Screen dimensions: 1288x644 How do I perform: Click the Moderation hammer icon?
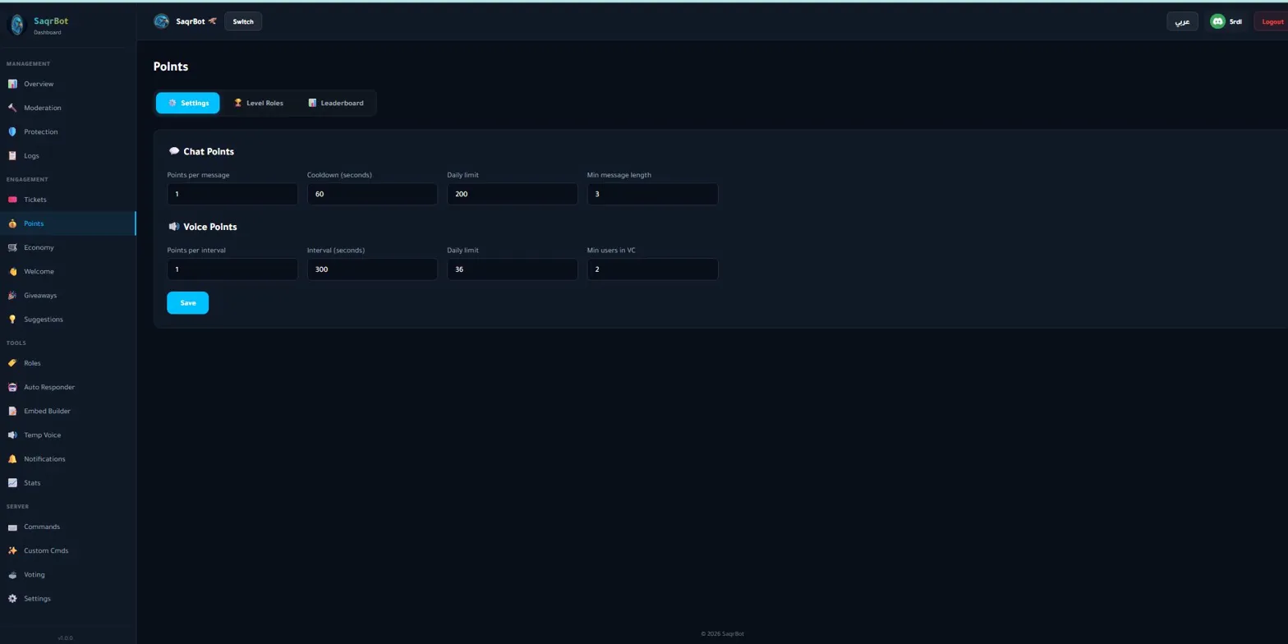12,108
